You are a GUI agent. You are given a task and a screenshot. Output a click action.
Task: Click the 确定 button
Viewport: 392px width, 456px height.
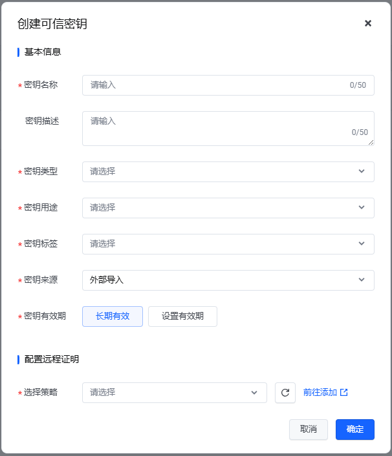tap(355, 430)
